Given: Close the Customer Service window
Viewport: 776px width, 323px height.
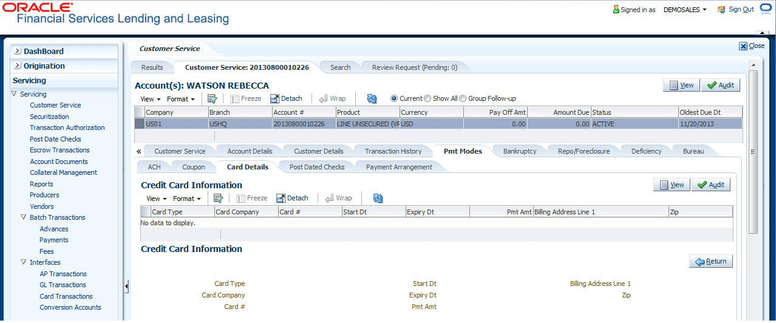Looking at the screenshot, I should [x=752, y=46].
